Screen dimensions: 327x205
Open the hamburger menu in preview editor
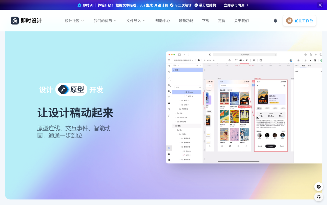pyautogui.click(x=169, y=60)
